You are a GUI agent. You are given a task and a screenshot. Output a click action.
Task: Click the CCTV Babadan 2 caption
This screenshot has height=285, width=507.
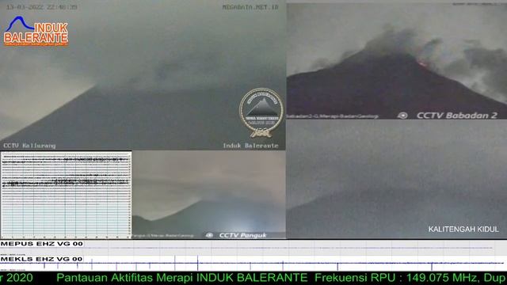(x=456, y=116)
